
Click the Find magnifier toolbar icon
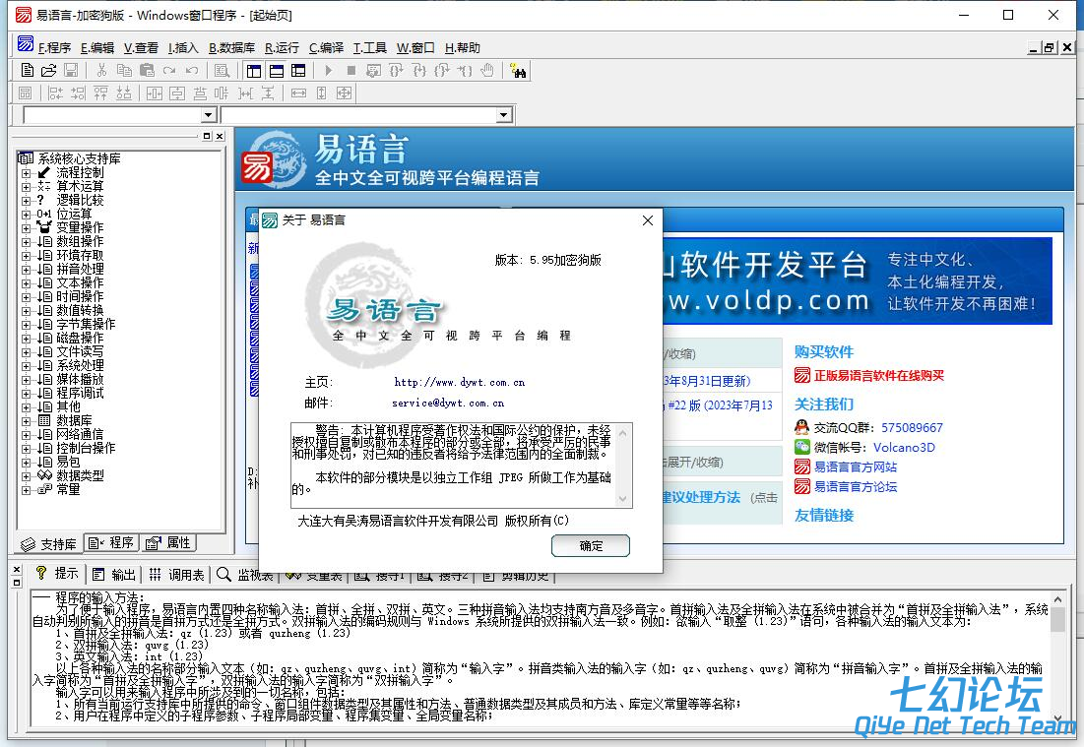(x=222, y=71)
